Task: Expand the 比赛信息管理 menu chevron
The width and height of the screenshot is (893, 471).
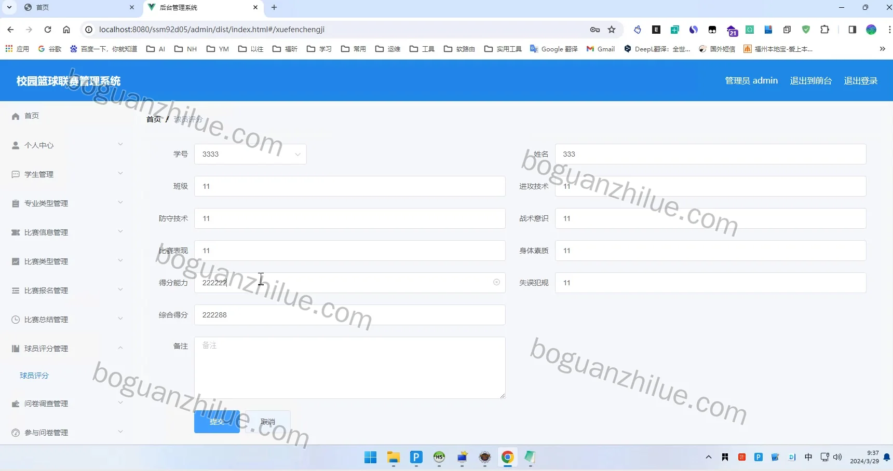Action: tap(120, 231)
